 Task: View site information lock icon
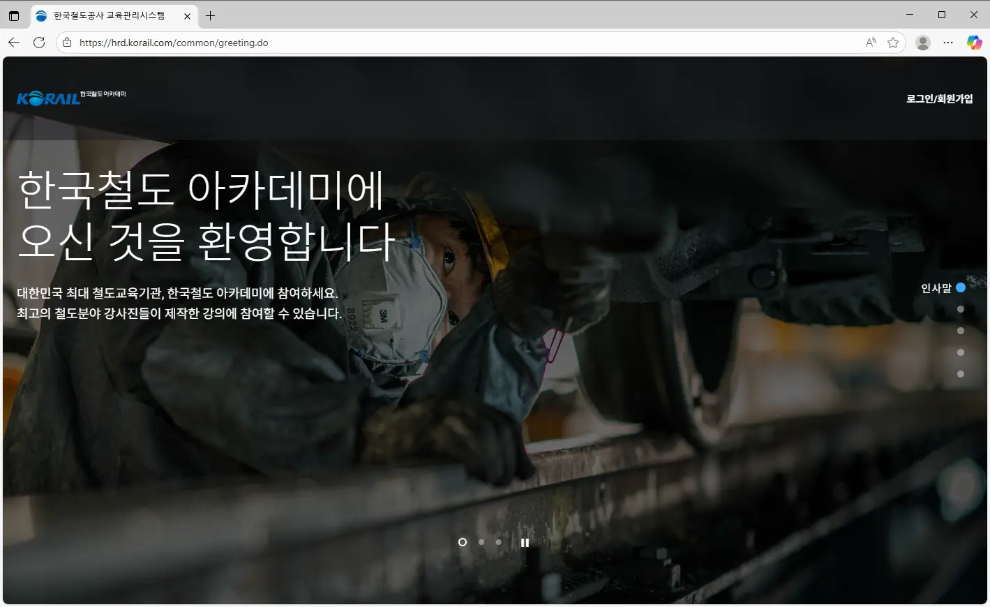[x=67, y=43]
